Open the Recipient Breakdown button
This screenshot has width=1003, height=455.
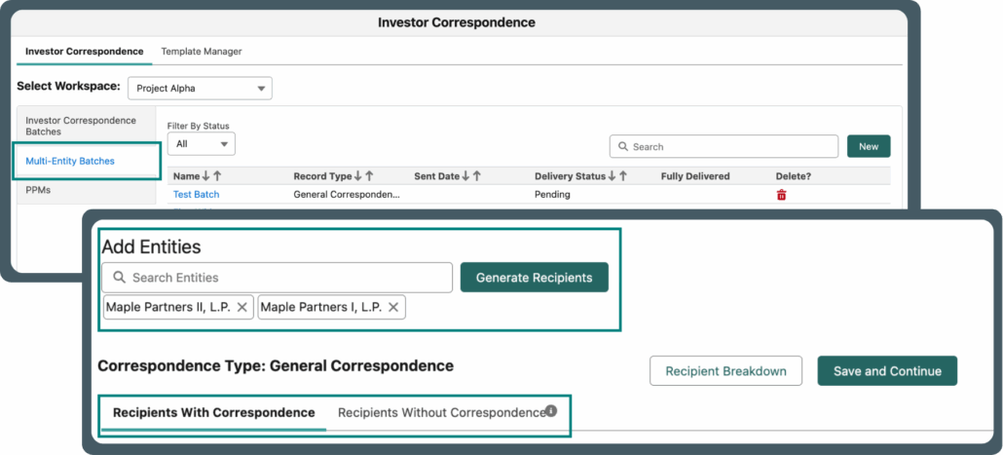pyautogui.click(x=725, y=371)
